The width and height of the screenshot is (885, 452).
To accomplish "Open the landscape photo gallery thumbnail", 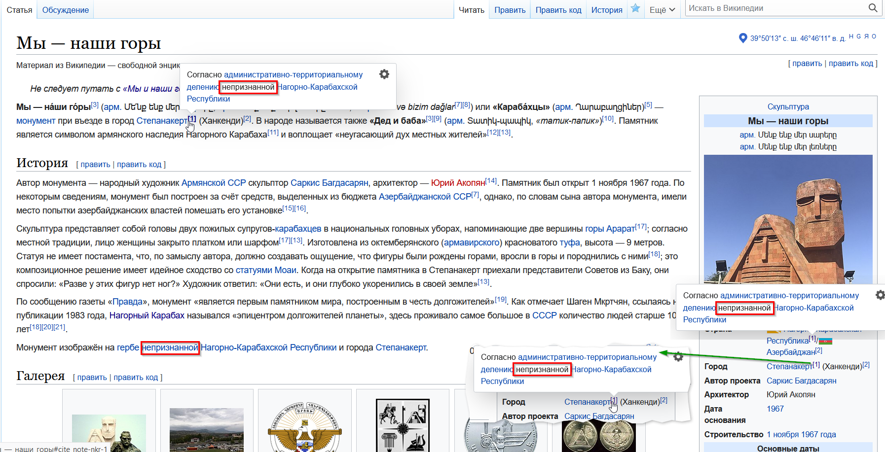I will (x=207, y=430).
